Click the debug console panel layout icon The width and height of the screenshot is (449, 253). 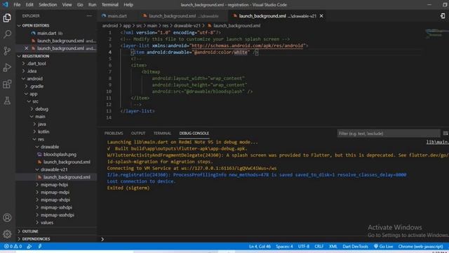pos(445,134)
